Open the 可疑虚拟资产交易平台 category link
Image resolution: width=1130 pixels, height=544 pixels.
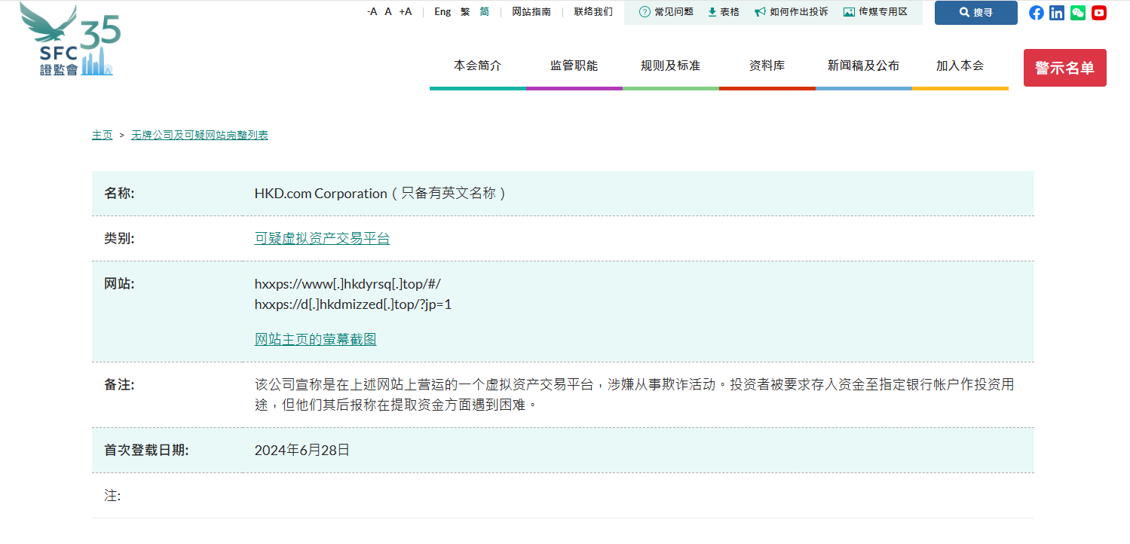[322, 237]
